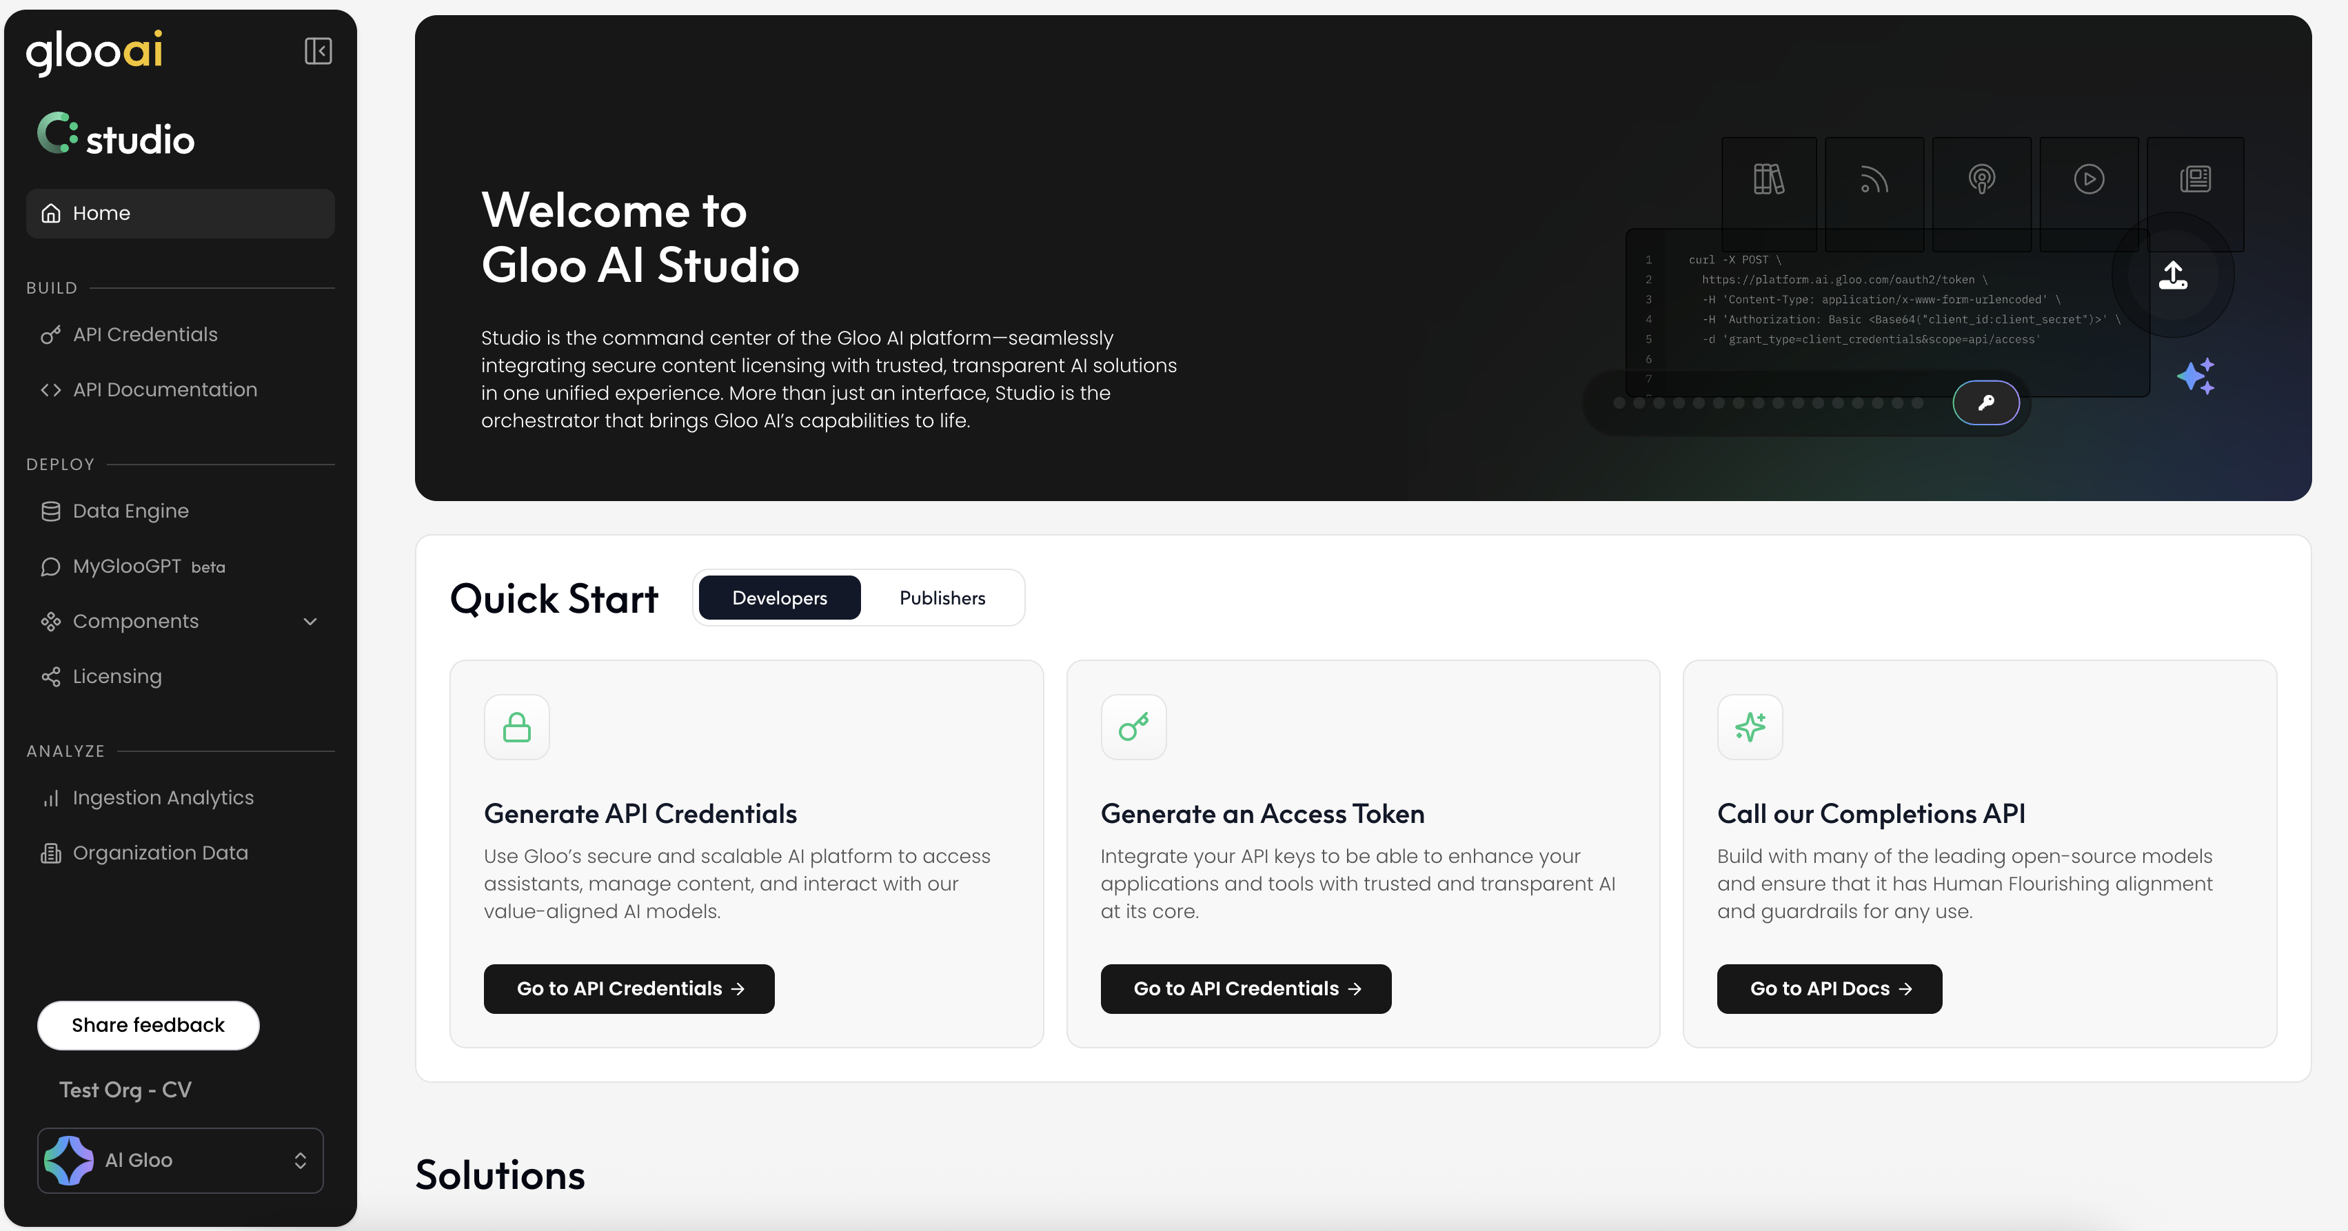2348x1231 pixels.
Task: Click the code brackets icon in sidebar
Action: point(51,390)
